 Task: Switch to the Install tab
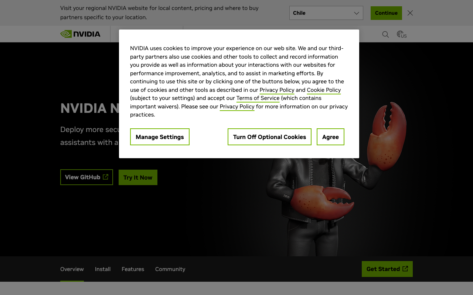pos(103,269)
